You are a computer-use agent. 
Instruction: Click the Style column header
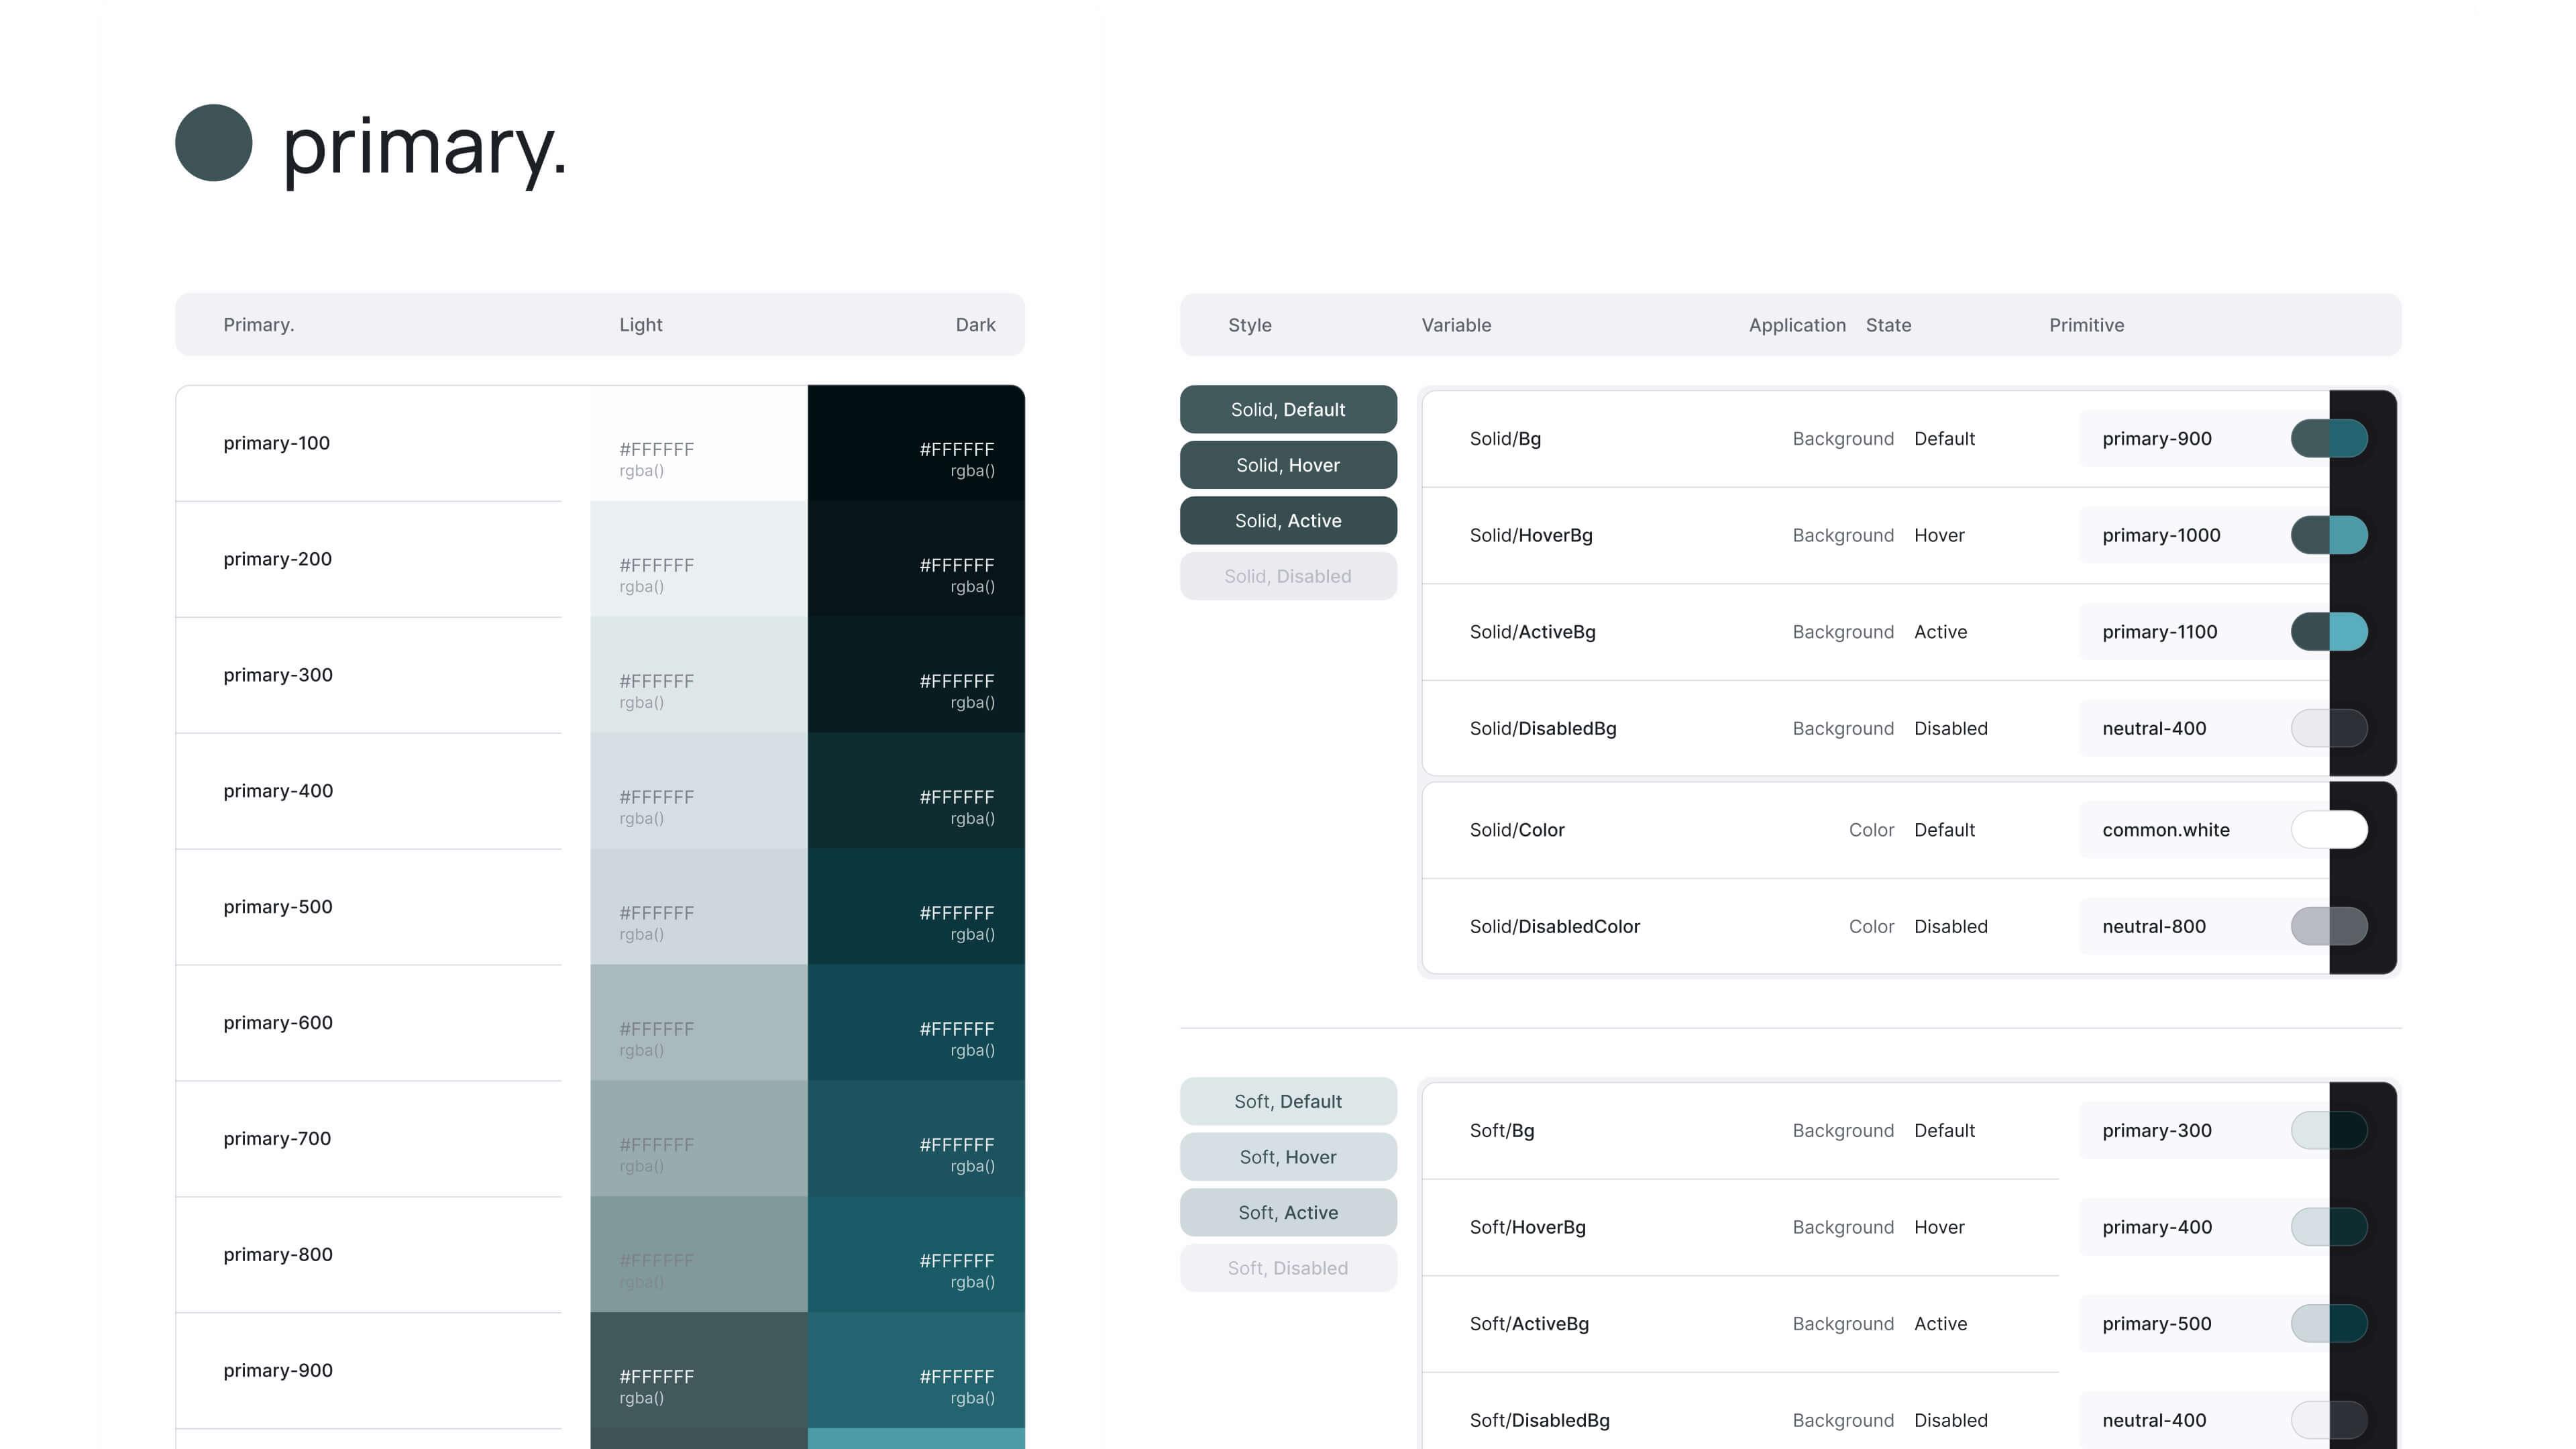coord(1250,325)
